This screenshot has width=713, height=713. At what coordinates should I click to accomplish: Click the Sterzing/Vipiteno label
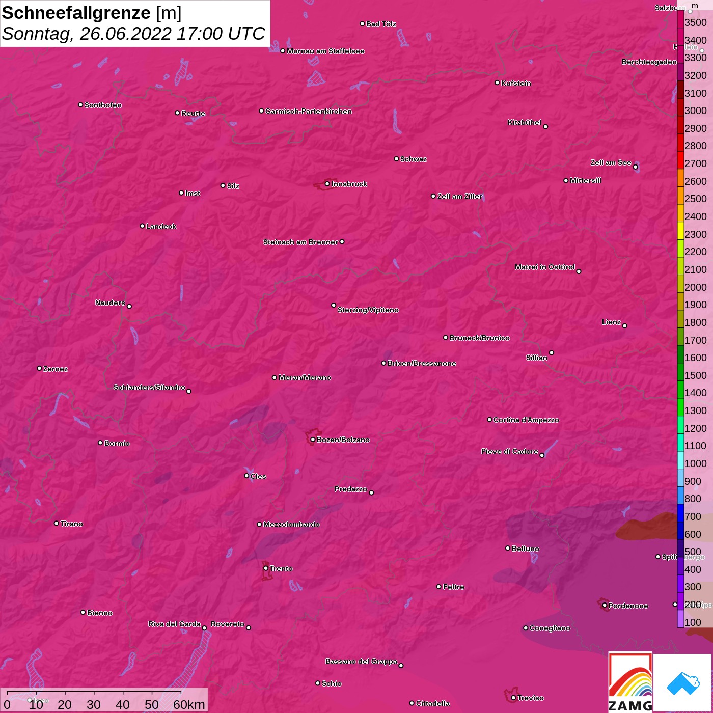coord(368,310)
